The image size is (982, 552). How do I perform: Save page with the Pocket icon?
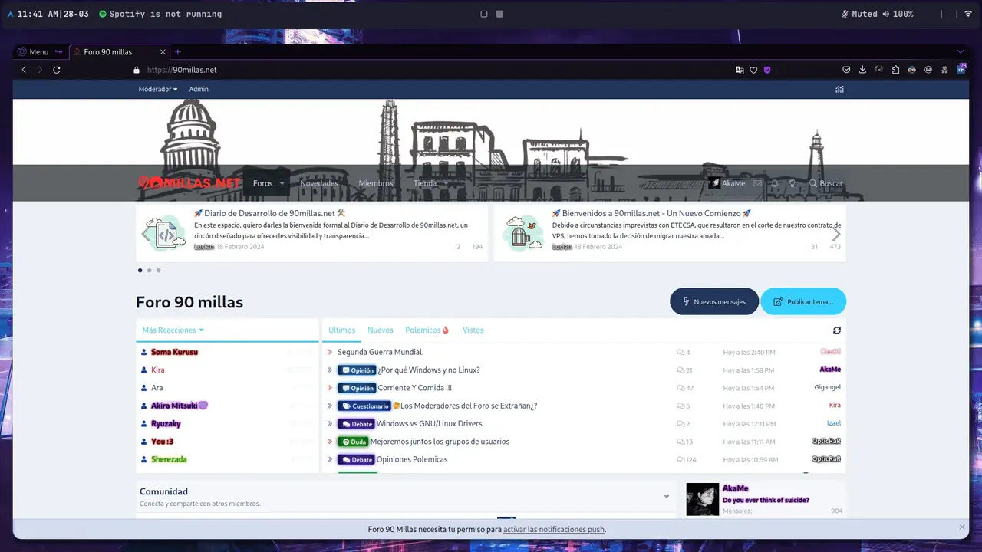847,70
